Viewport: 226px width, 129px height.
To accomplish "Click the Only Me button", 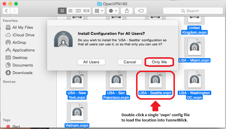I will [159, 62].
